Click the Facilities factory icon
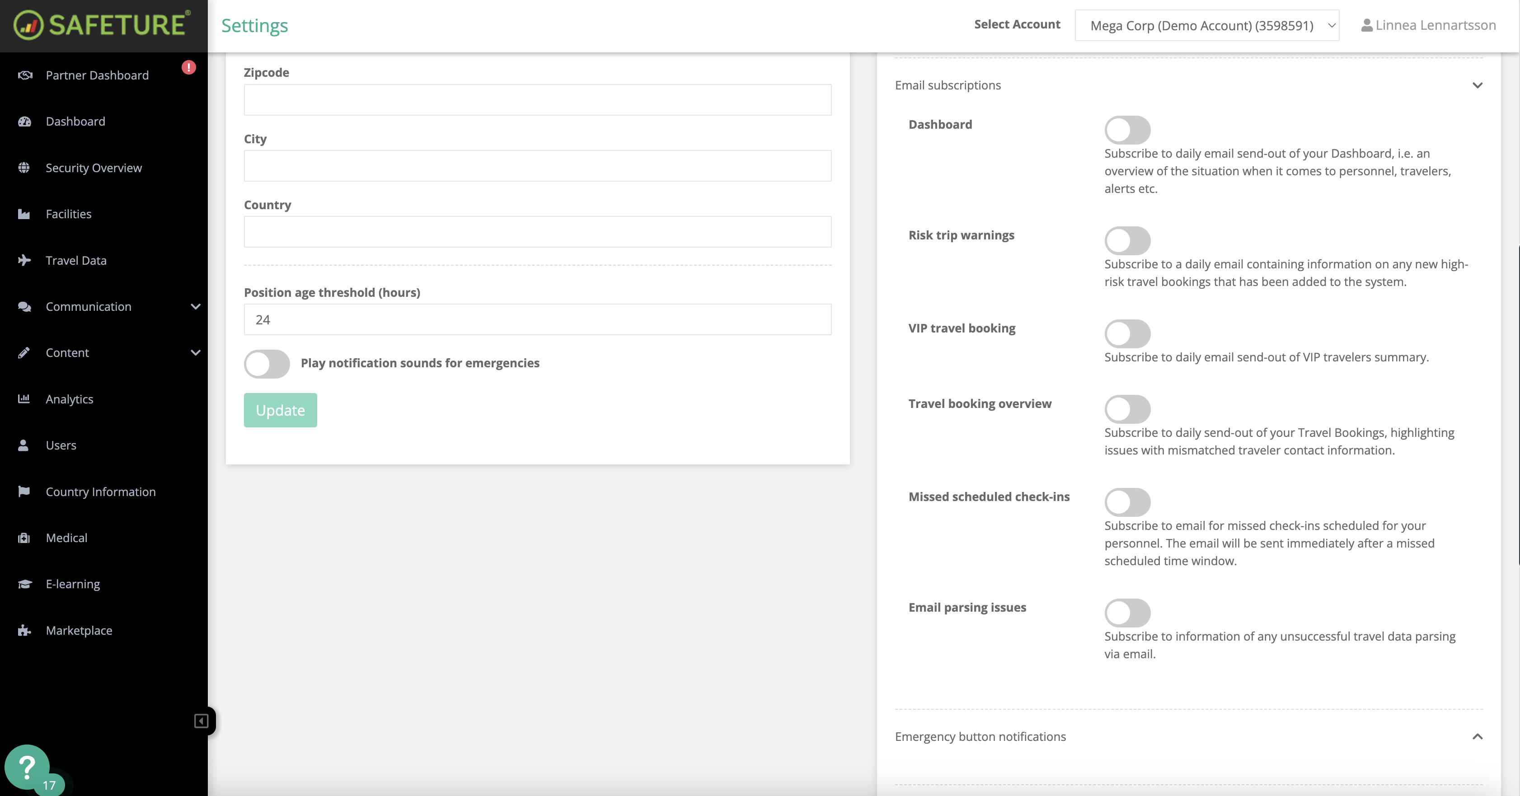 click(x=24, y=214)
